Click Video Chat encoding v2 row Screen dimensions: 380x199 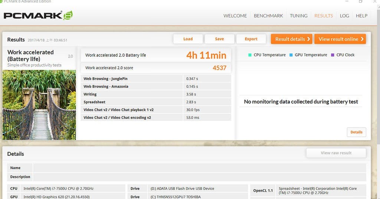tap(156, 117)
